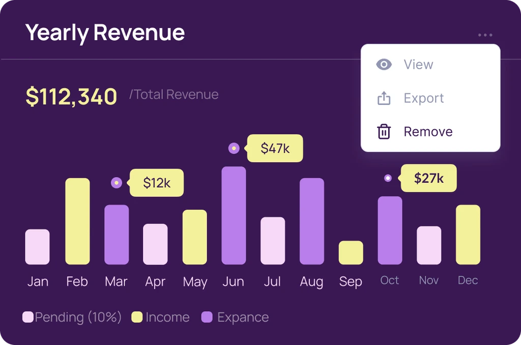Screen dimensions: 521x345
Task: Click the export share icon
Action: 384,98
